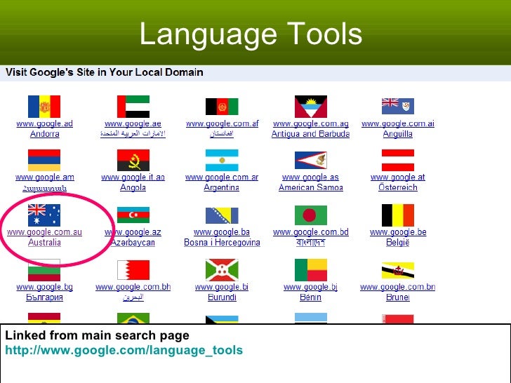Open the www.google.com.ar link
The height and width of the screenshot is (383, 511).
pyautogui.click(x=222, y=177)
